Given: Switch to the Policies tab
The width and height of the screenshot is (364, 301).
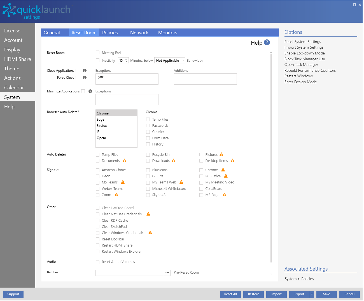Looking at the screenshot, I should point(110,33).
